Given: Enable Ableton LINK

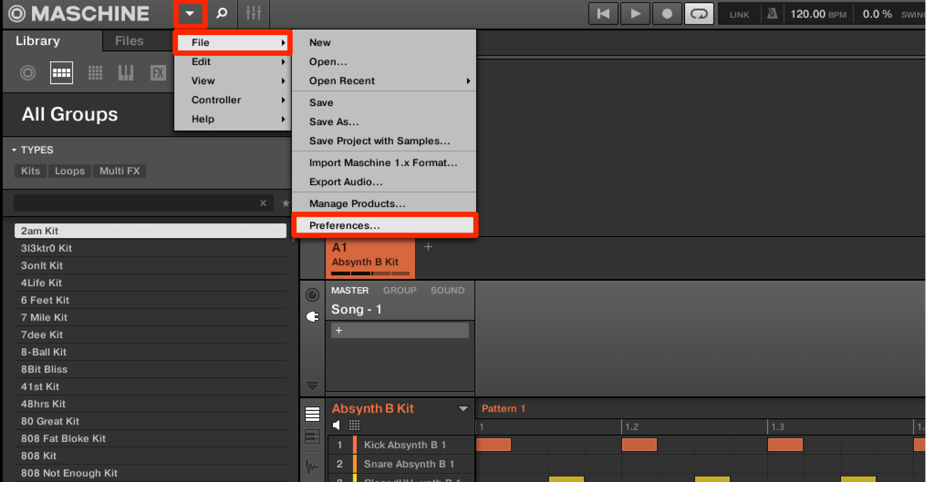Looking at the screenshot, I should pyautogui.click(x=739, y=15).
